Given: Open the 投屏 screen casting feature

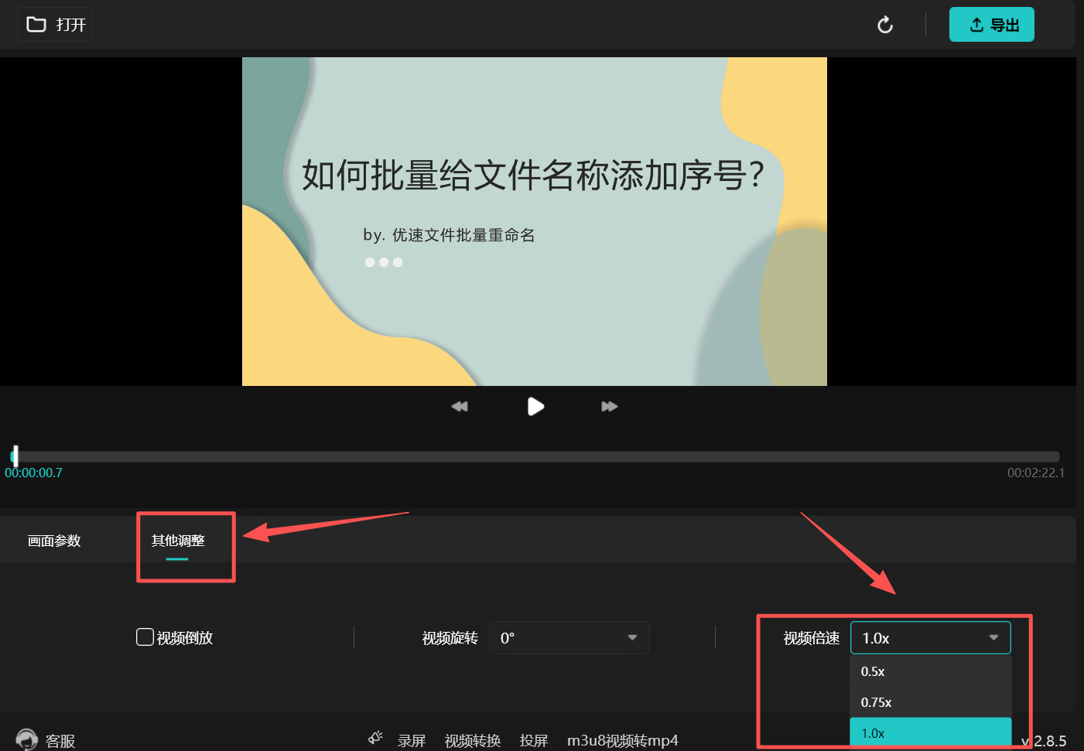Looking at the screenshot, I should pos(534,739).
